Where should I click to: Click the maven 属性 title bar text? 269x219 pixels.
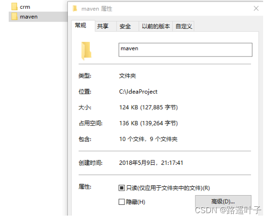pyautogui.click(x=97, y=9)
